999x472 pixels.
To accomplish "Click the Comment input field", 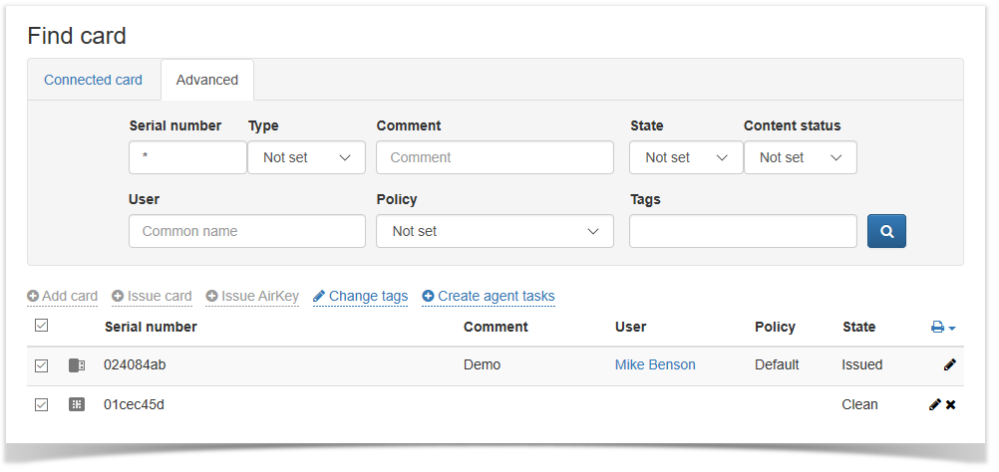I will click(495, 157).
